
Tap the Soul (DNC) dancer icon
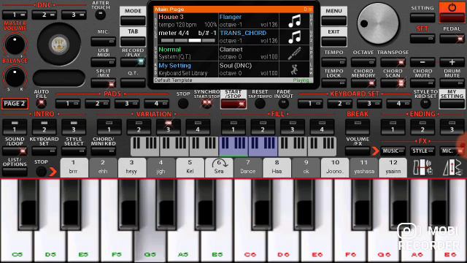click(294, 69)
